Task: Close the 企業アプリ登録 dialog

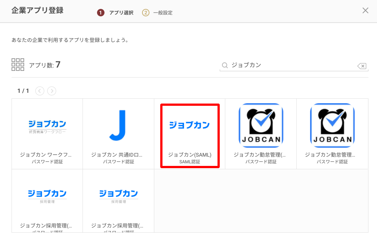Action: (365, 10)
